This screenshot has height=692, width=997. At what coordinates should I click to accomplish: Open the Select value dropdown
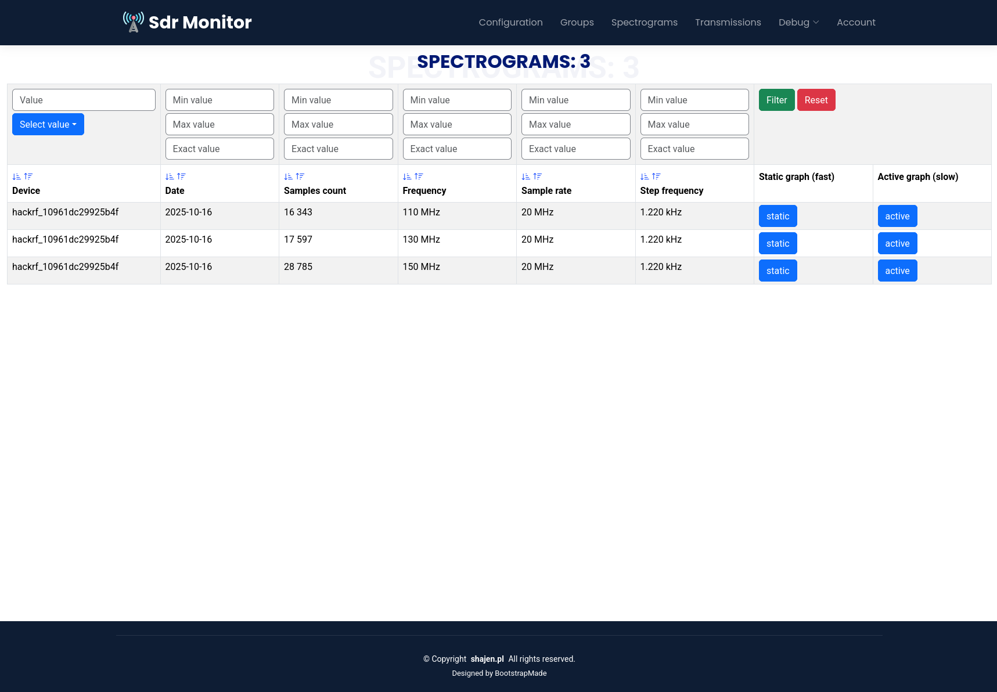[48, 124]
